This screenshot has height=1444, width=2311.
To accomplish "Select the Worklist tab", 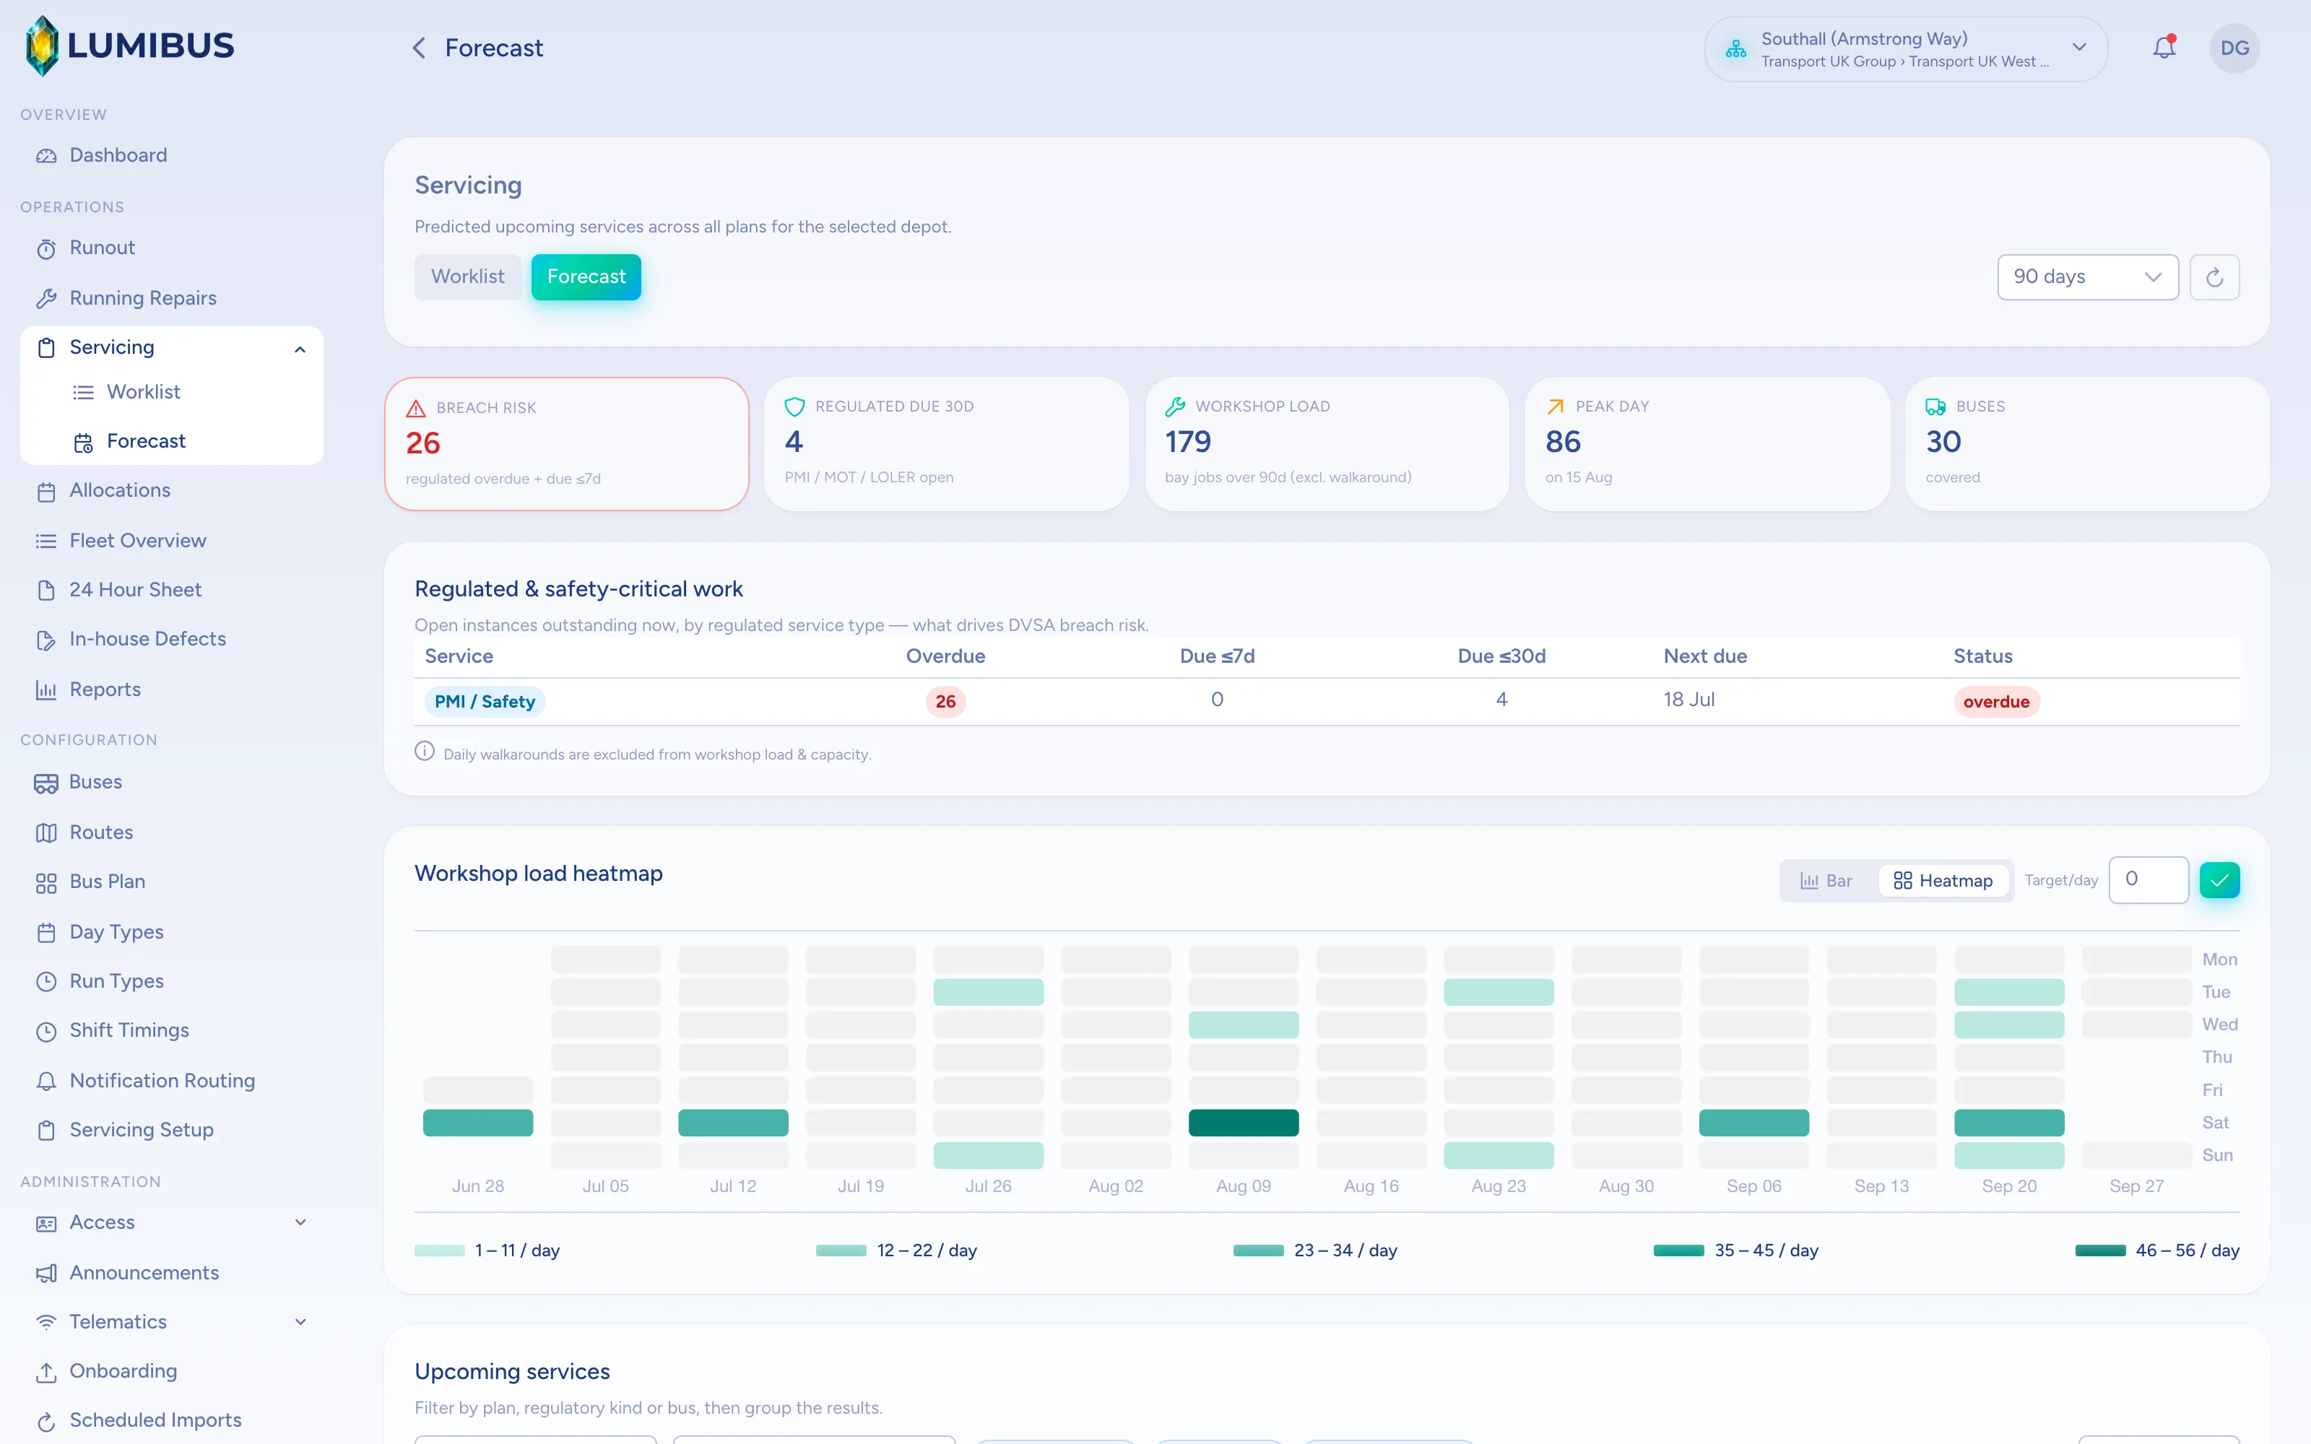I will pyautogui.click(x=468, y=277).
